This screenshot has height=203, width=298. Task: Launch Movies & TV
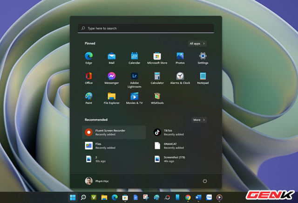135,98
